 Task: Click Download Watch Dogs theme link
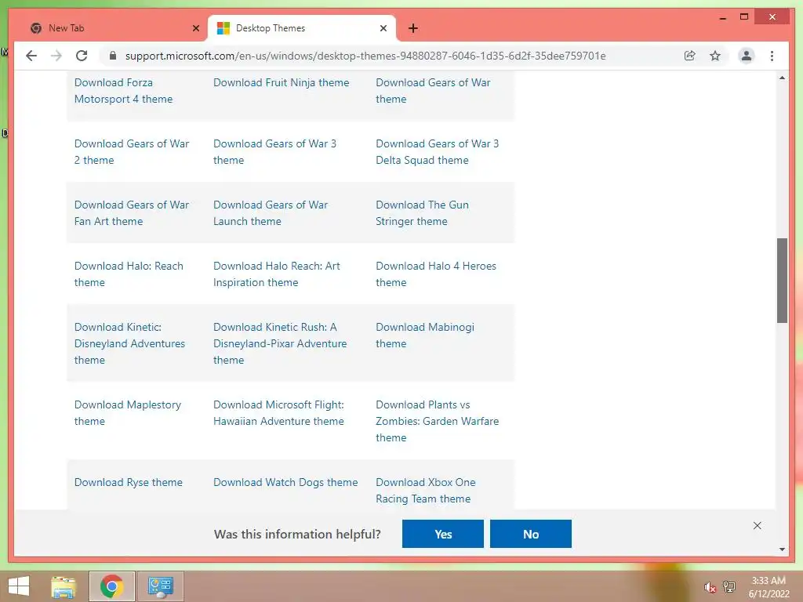(285, 482)
